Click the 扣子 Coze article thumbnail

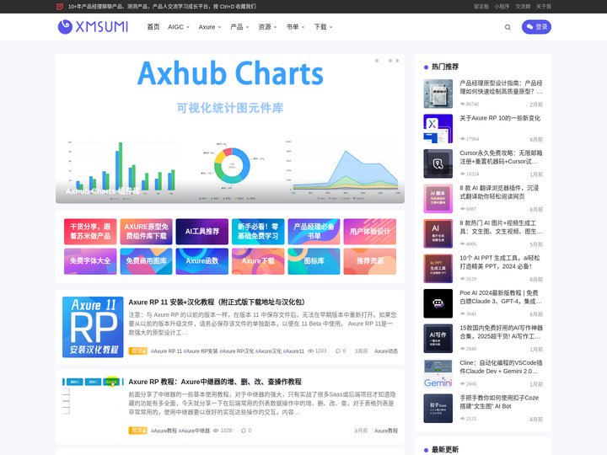438,408
